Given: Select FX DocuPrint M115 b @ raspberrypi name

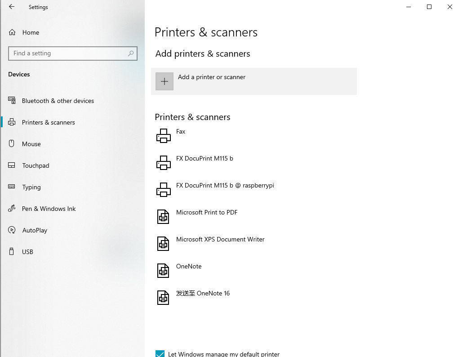Looking at the screenshot, I should coord(225,186).
